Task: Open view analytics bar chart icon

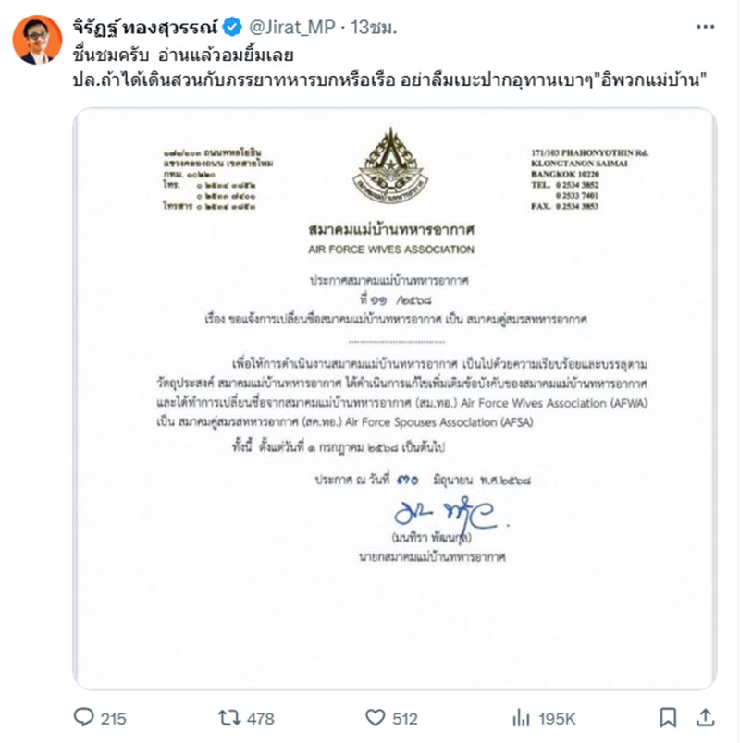Action: [x=521, y=718]
